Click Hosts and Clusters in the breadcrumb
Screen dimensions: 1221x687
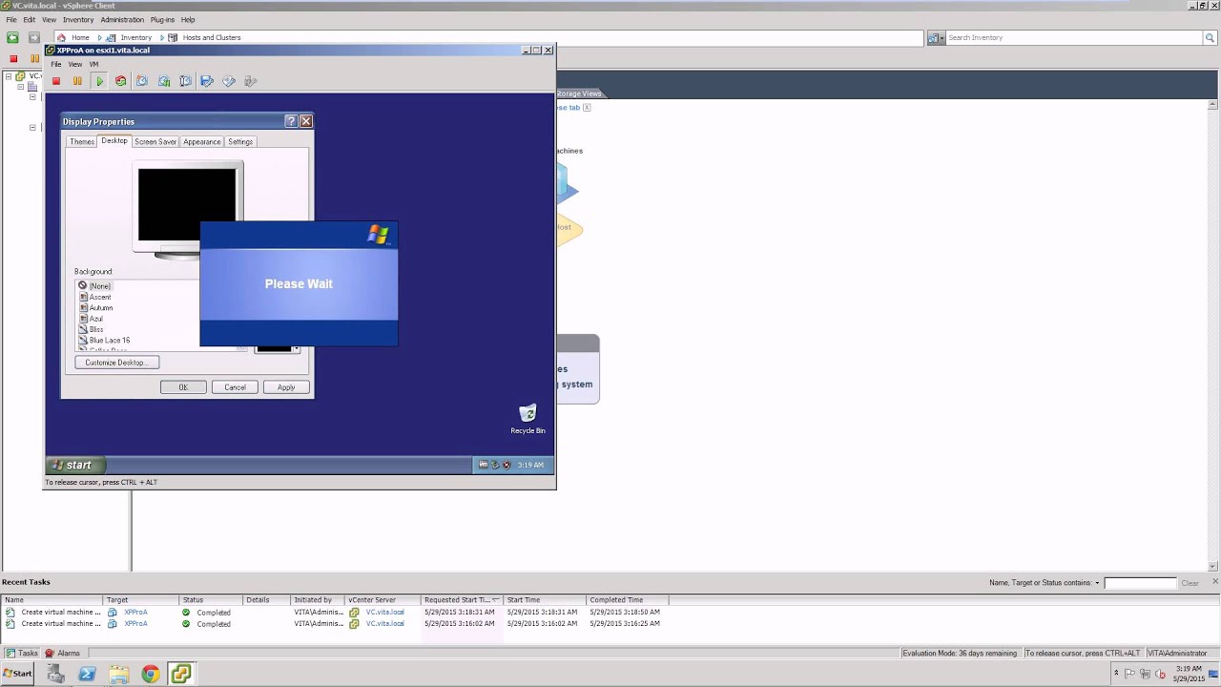(212, 37)
